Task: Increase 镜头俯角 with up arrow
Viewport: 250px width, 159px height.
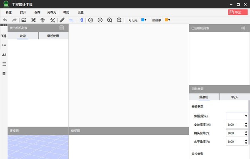Action: [x=246, y=132]
